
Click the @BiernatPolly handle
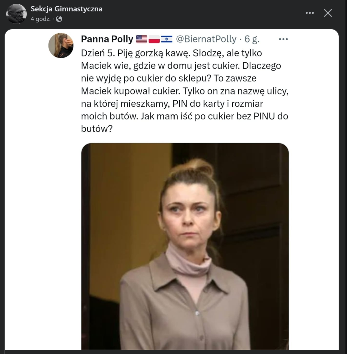pos(206,39)
